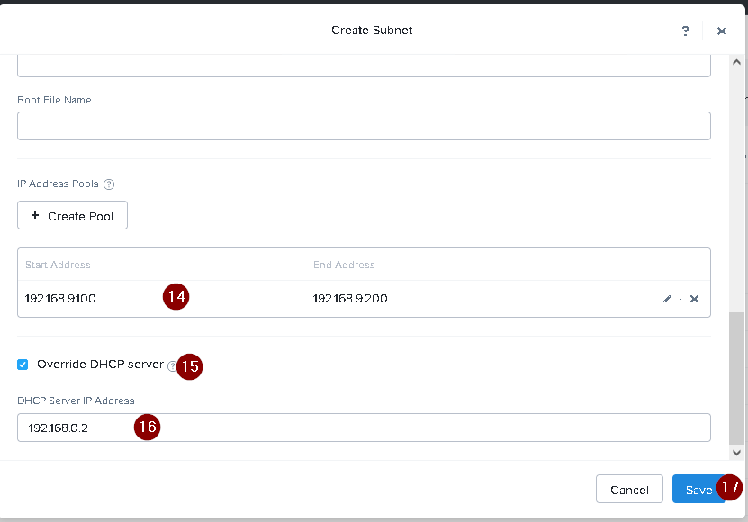Select the start address 192.168.9.100 cell
This screenshot has height=522, width=748.
[61, 299]
